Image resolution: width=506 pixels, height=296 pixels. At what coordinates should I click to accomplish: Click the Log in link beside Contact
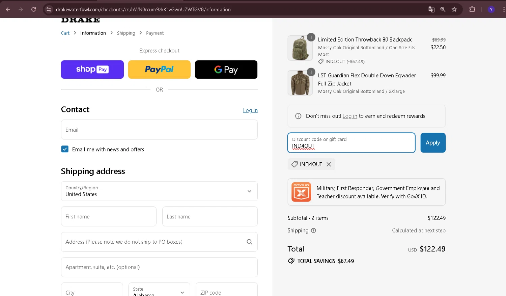coord(250,110)
